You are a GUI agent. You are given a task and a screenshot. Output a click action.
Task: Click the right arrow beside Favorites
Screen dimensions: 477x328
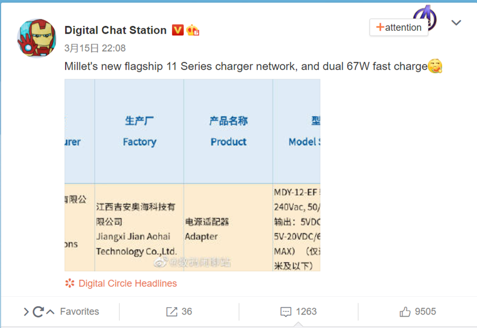pyautogui.click(x=26, y=312)
